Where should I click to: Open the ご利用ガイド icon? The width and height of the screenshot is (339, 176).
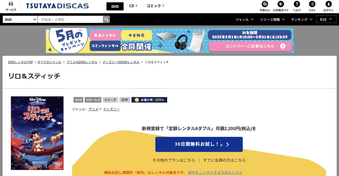[x=281, y=6]
